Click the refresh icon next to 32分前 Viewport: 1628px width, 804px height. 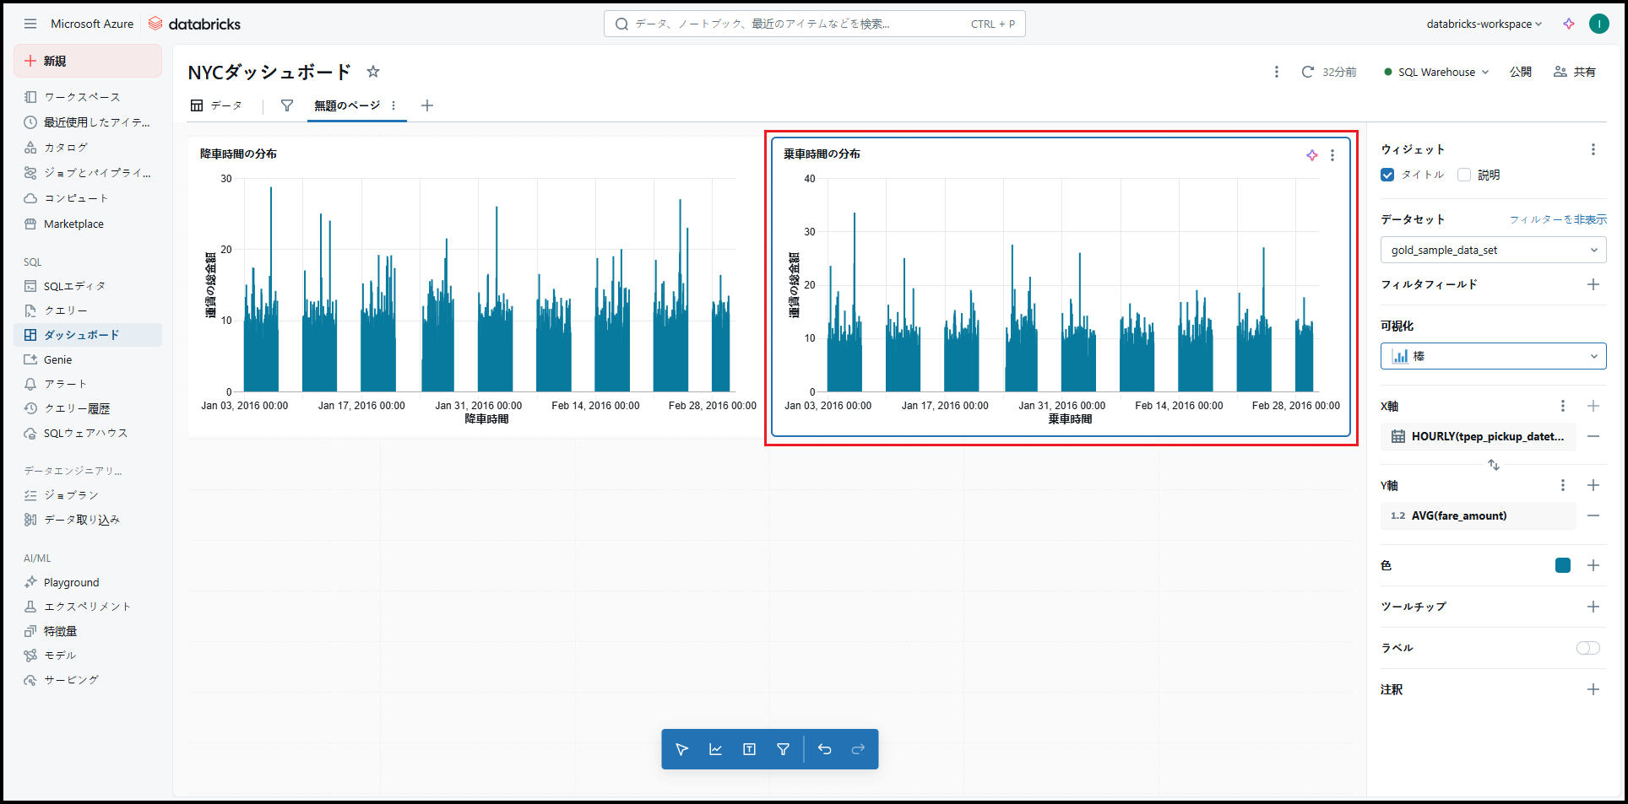[1307, 72]
